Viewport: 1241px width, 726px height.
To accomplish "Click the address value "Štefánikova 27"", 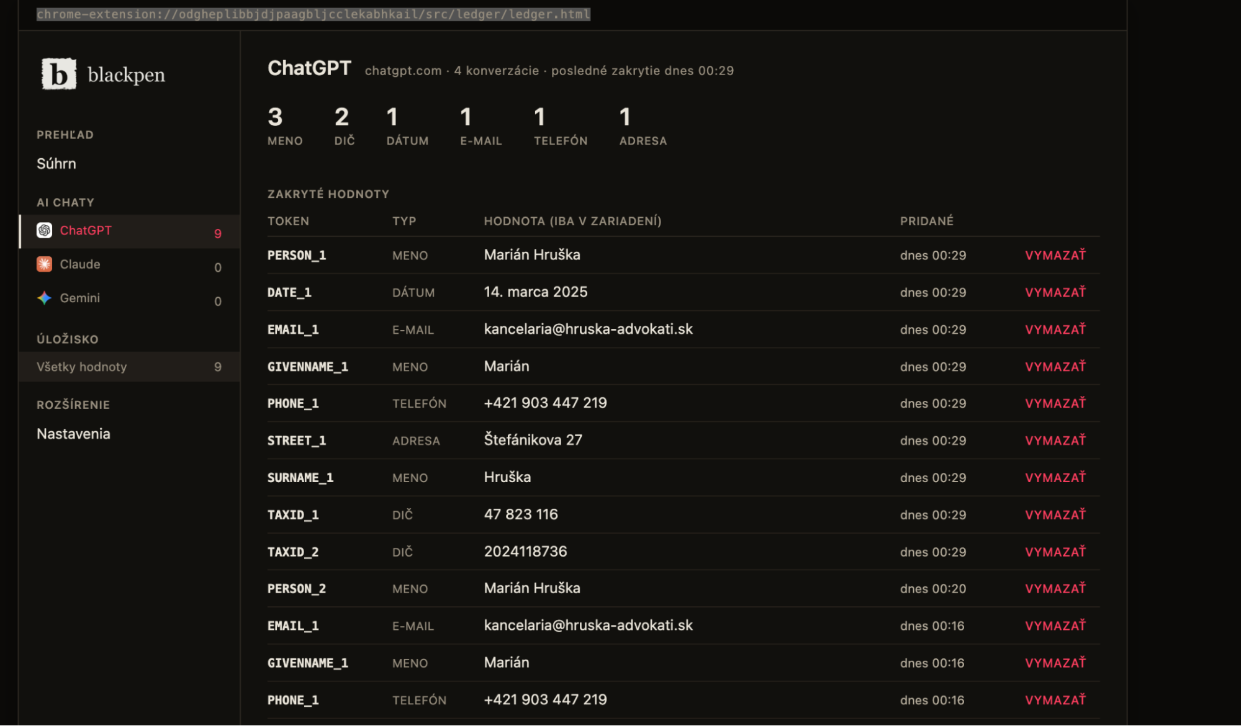I will coord(533,441).
